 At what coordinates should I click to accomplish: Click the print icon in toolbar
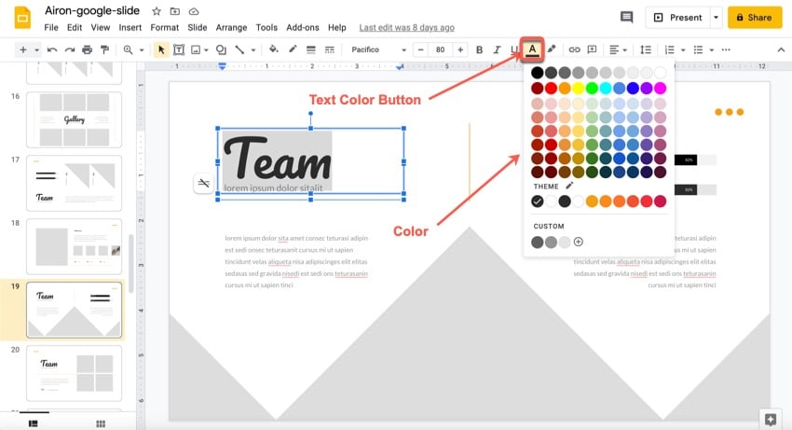pyautogui.click(x=87, y=49)
